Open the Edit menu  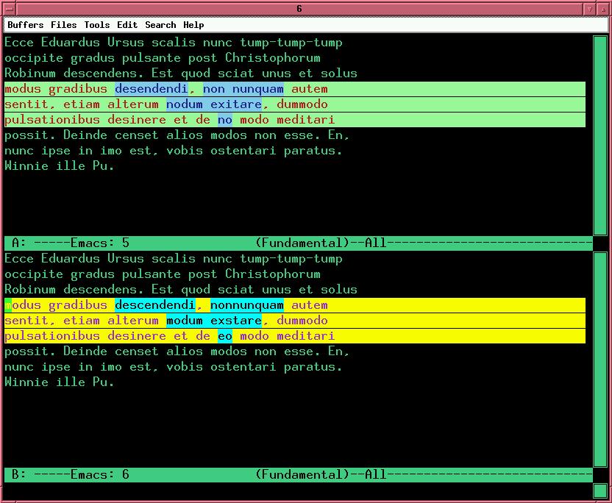[127, 25]
